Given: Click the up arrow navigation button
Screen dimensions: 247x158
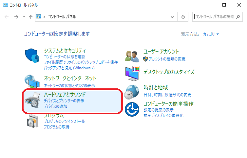Looking at the screenshot, I should [x=30, y=17].
